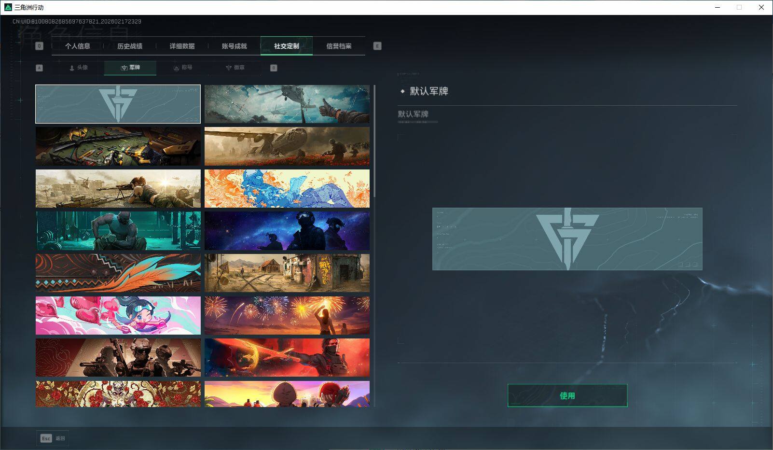Screen dimensions: 773x450
Task: Choose the cargo plane and soldiers dog tag
Action: [x=287, y=146]
